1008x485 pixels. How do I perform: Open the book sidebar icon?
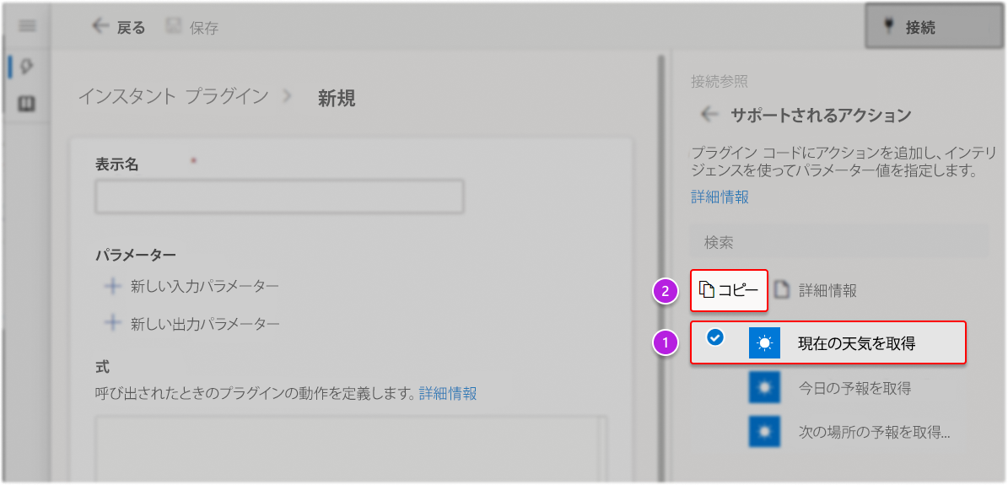[28, 104]
